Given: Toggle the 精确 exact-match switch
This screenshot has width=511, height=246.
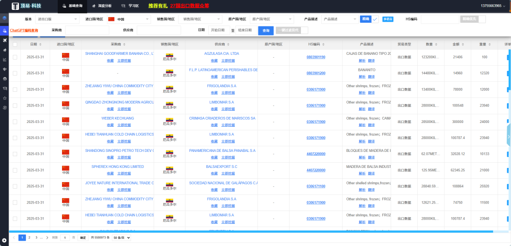Looking at the screenshot, I should (369, 19).
